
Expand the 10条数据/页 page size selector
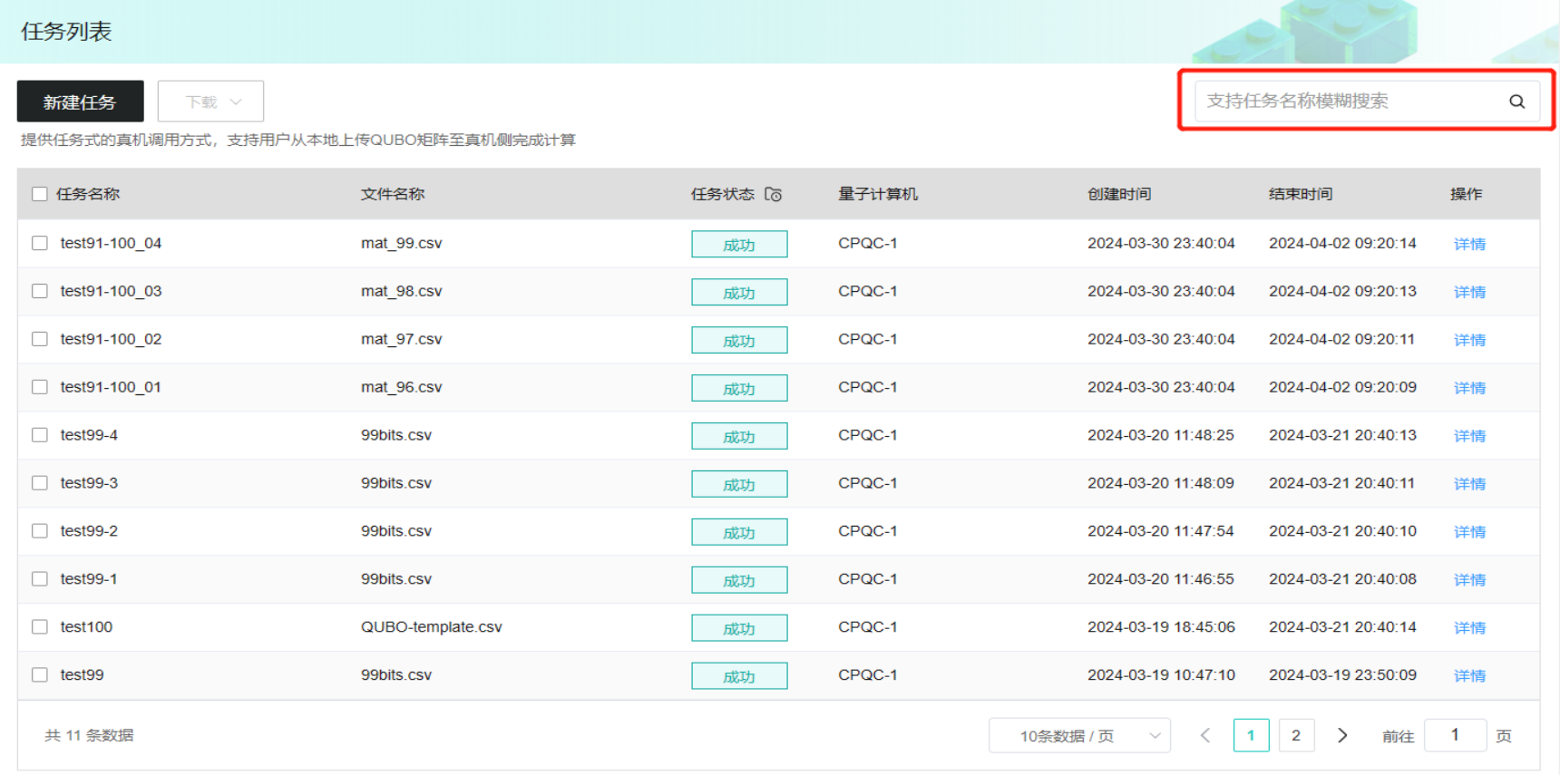pyautogui.click(x=1079, y=735)
